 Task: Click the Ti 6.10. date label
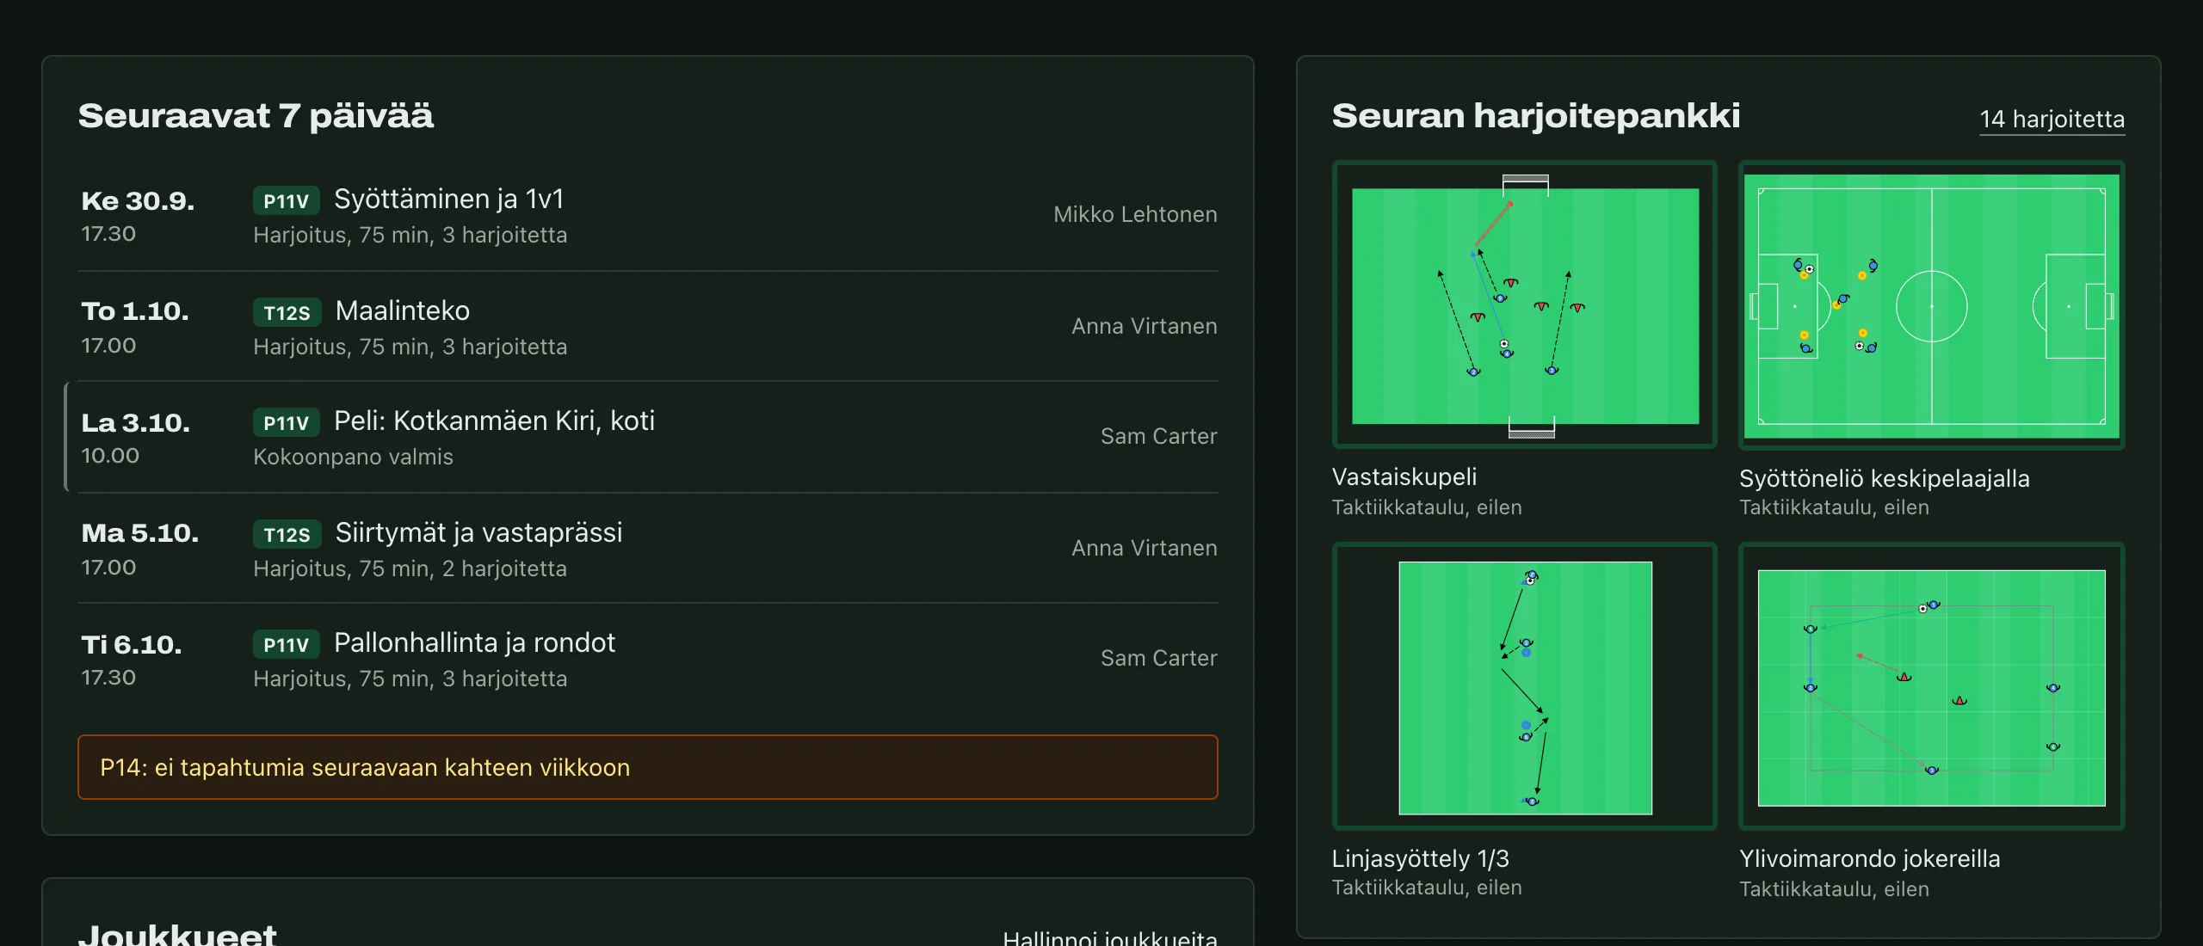tap(132, 645)
